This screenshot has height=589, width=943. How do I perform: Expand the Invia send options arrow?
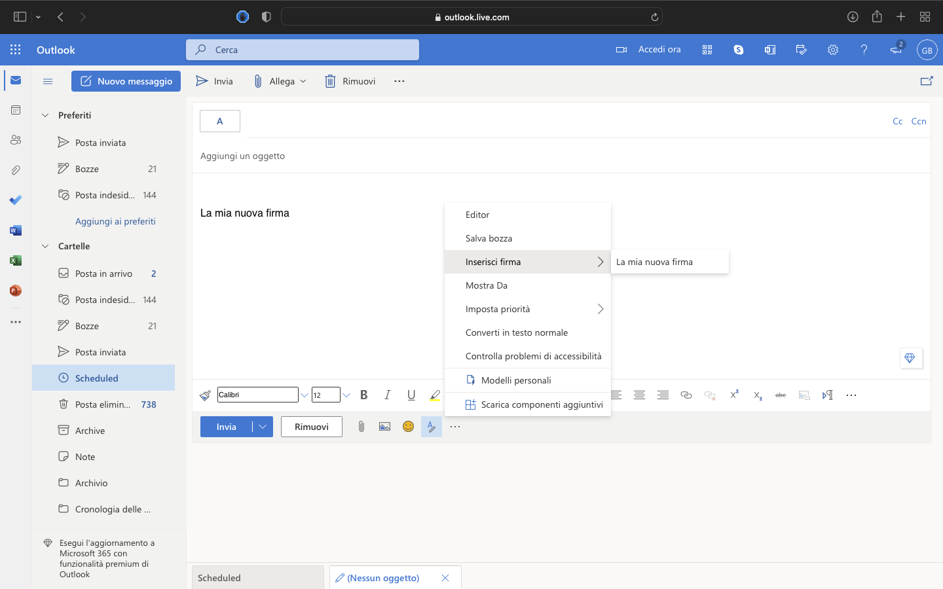coord(263,427)
